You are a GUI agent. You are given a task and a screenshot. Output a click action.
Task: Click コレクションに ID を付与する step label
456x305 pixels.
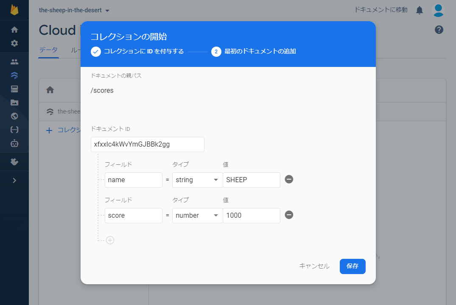coord(144,51)
